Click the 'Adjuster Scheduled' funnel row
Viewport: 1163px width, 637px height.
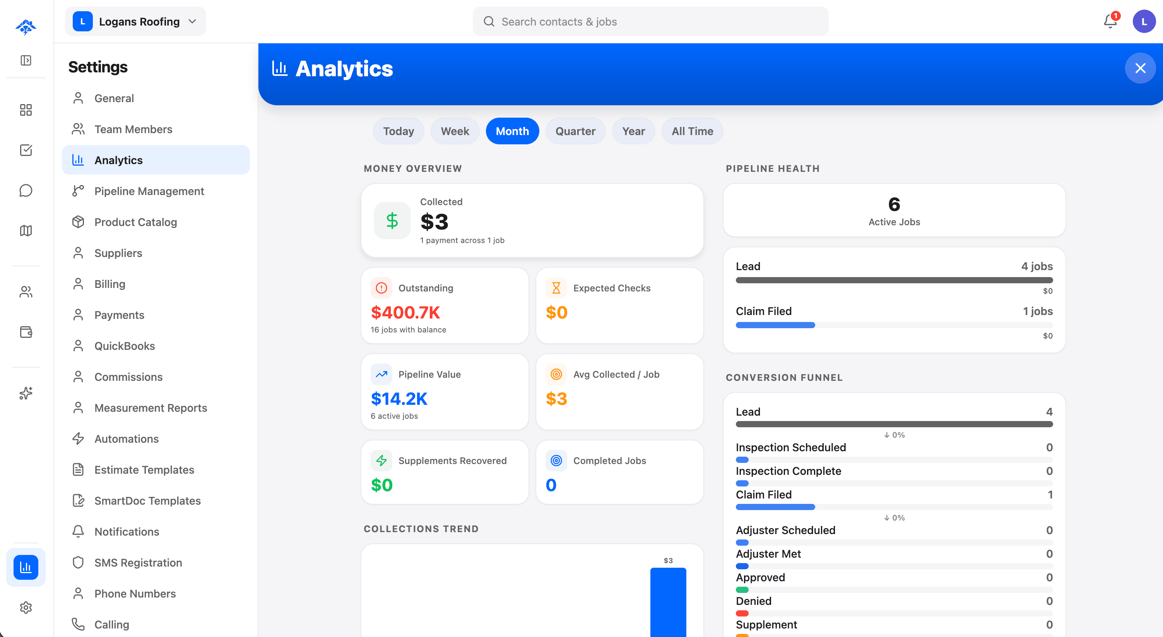[894, 536]
